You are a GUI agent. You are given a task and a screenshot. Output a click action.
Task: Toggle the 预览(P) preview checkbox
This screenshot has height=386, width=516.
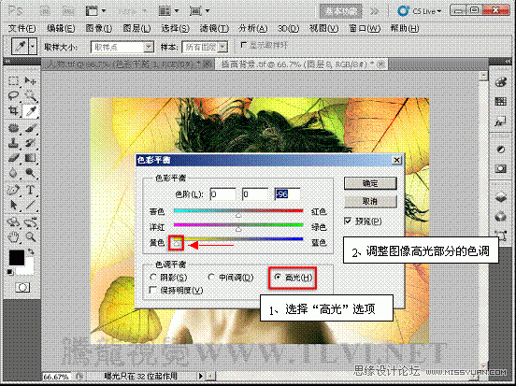tap(348, 221)
